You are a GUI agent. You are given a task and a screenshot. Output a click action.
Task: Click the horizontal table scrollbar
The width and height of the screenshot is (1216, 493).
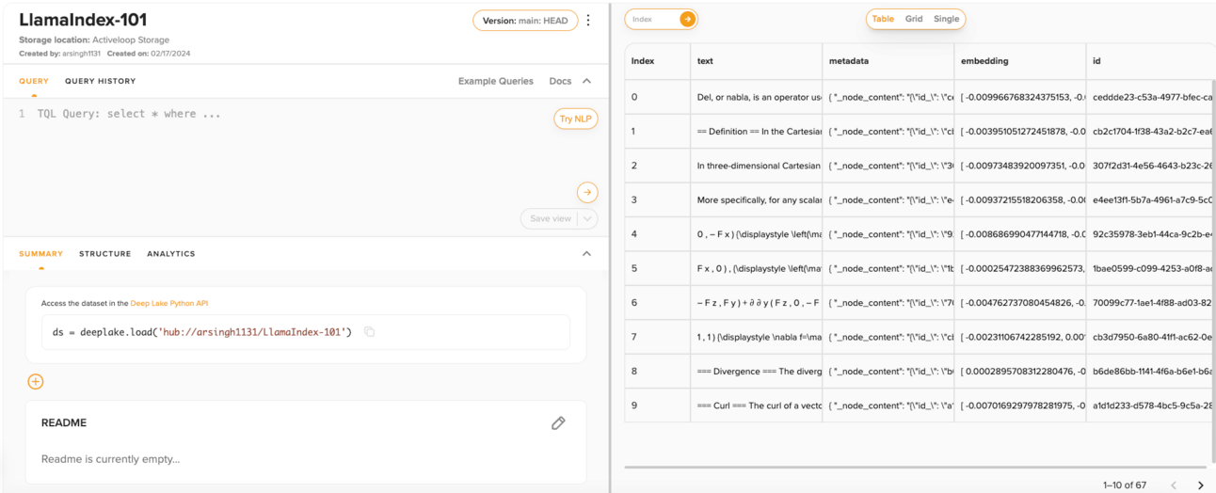click(x=915, y=467)
